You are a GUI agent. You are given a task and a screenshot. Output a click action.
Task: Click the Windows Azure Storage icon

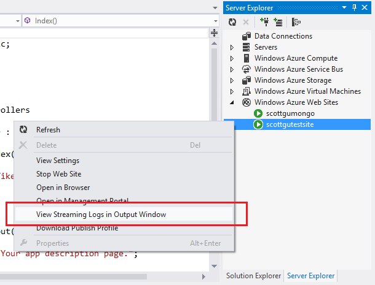point(247,80)
